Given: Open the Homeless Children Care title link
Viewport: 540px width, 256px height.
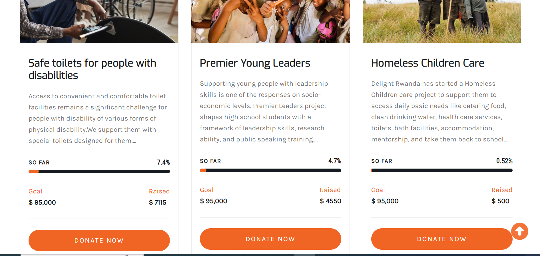Looking at the screenshot, I should point(427,63).
